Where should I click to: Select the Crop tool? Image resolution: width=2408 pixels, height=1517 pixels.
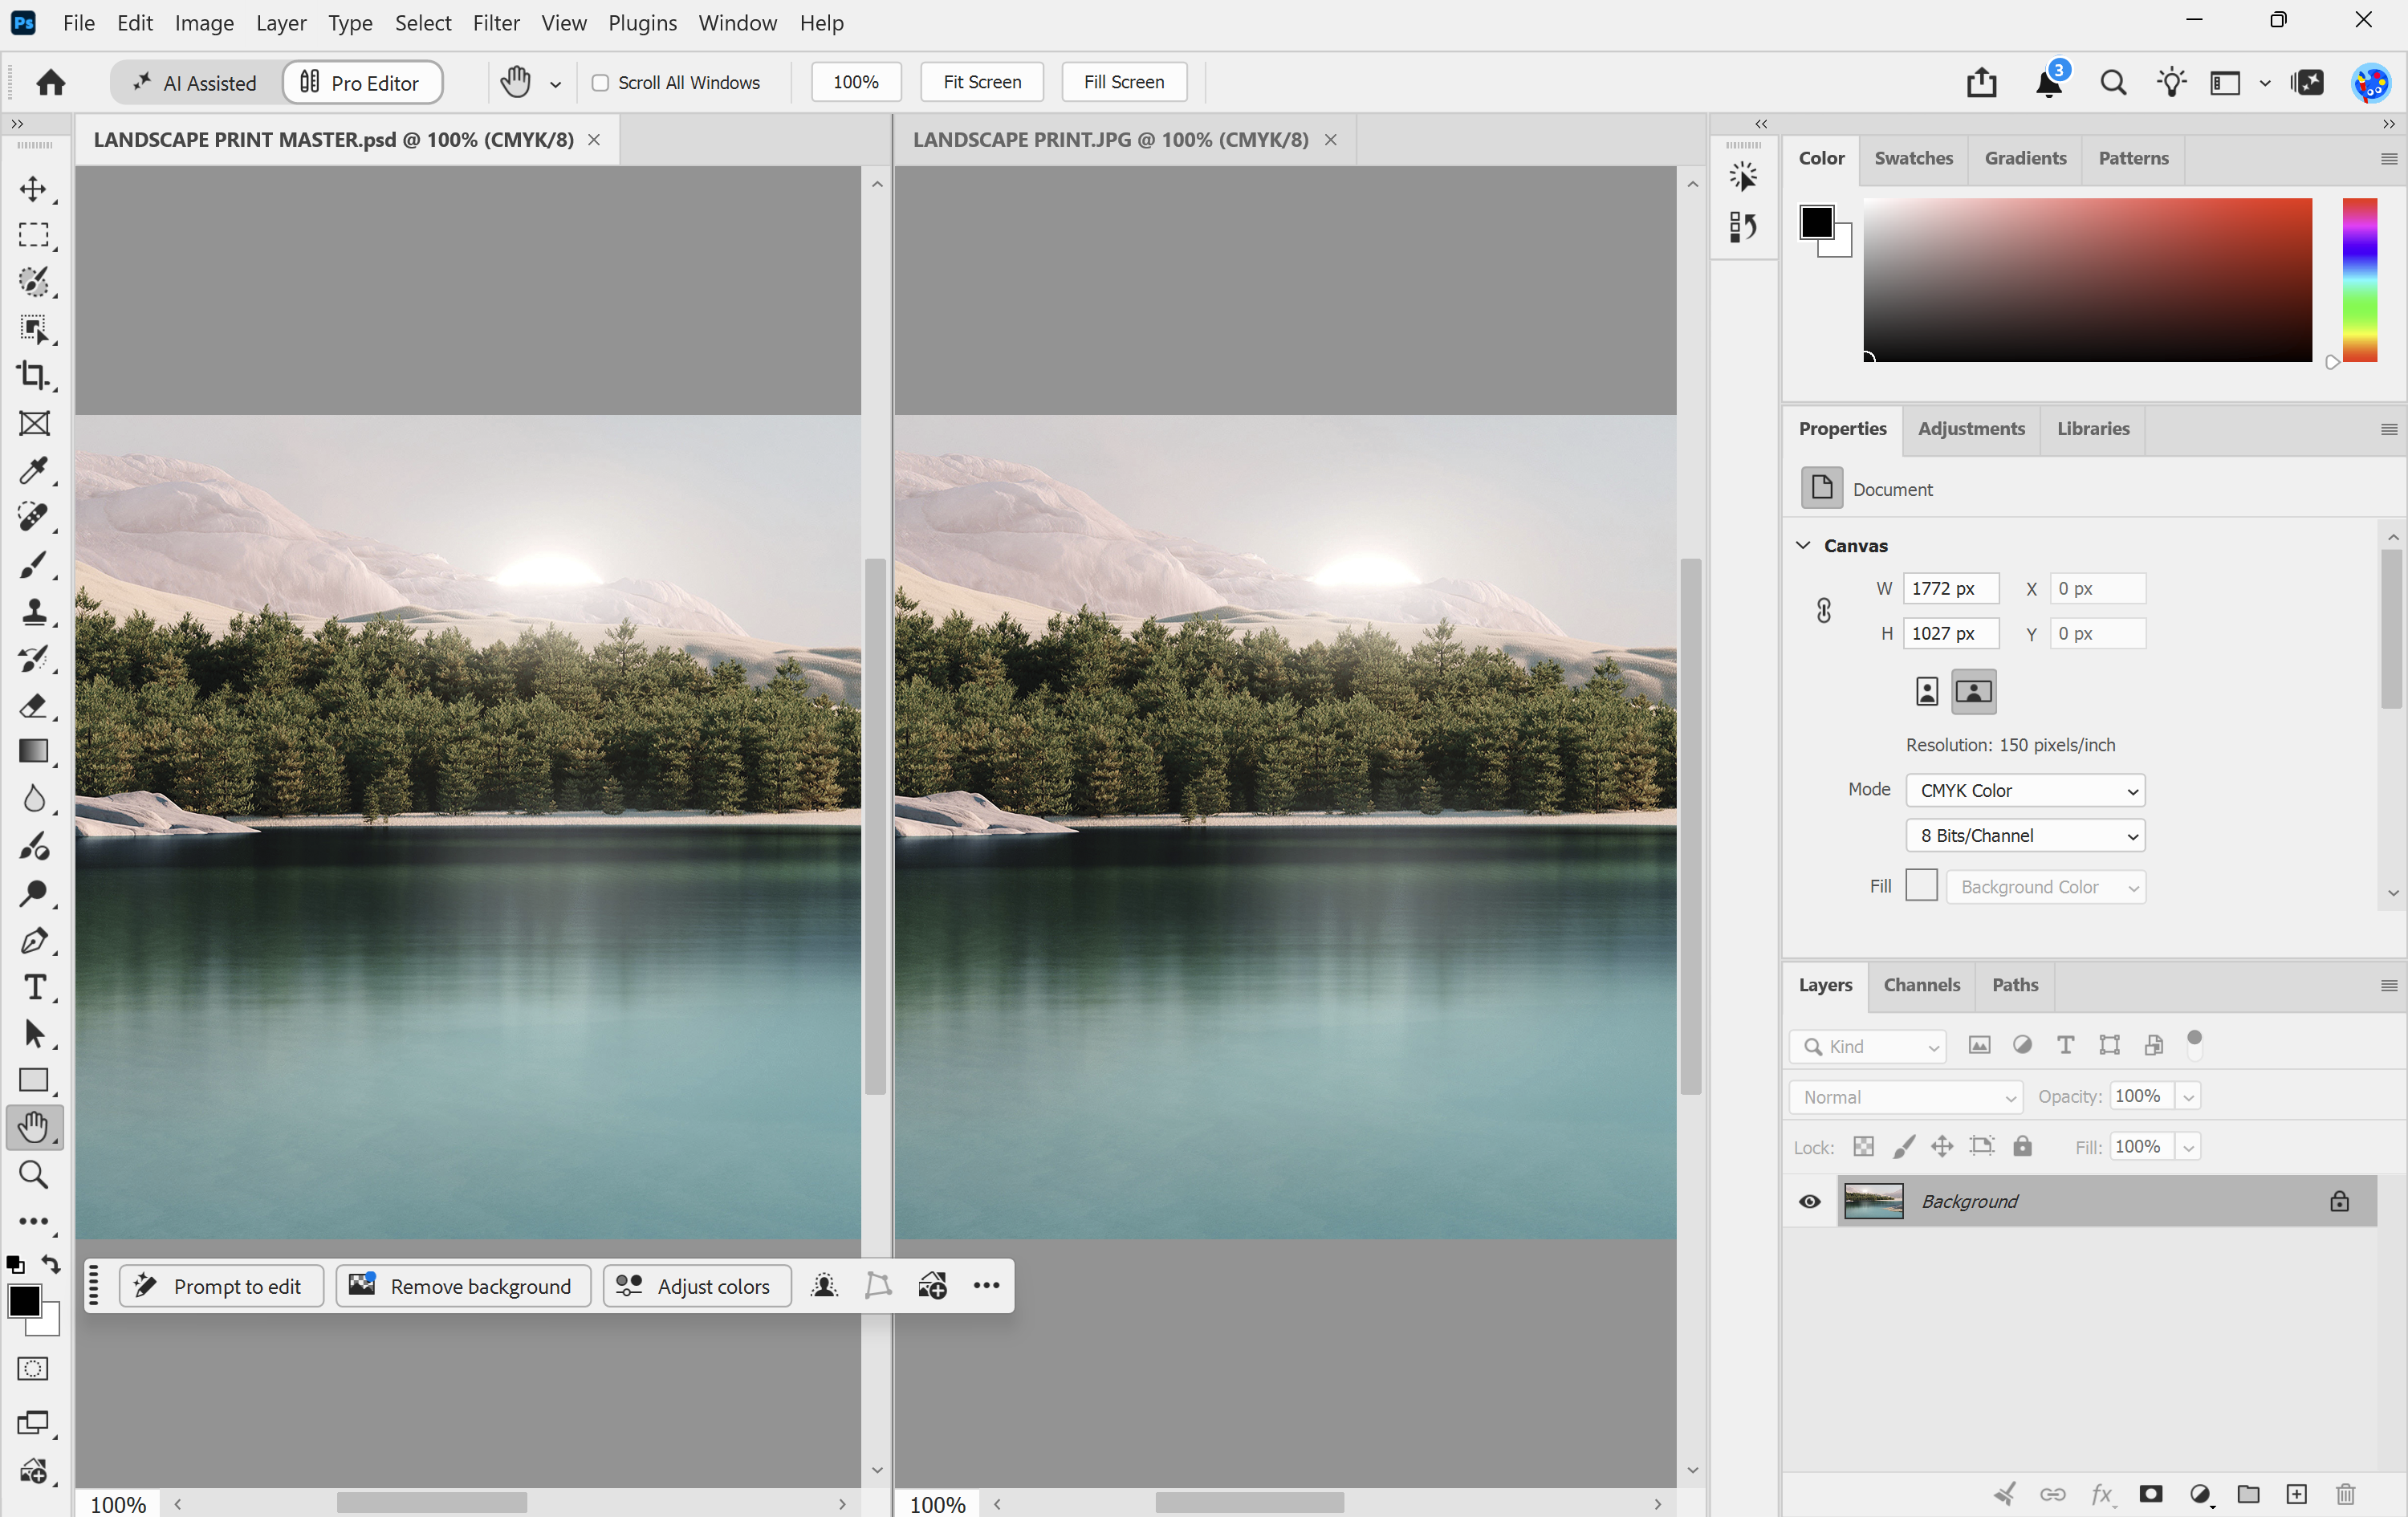pos(34,376)
